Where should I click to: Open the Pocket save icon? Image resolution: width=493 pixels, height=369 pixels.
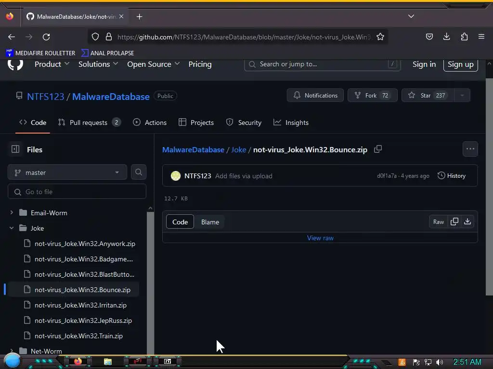click(429, 37)
